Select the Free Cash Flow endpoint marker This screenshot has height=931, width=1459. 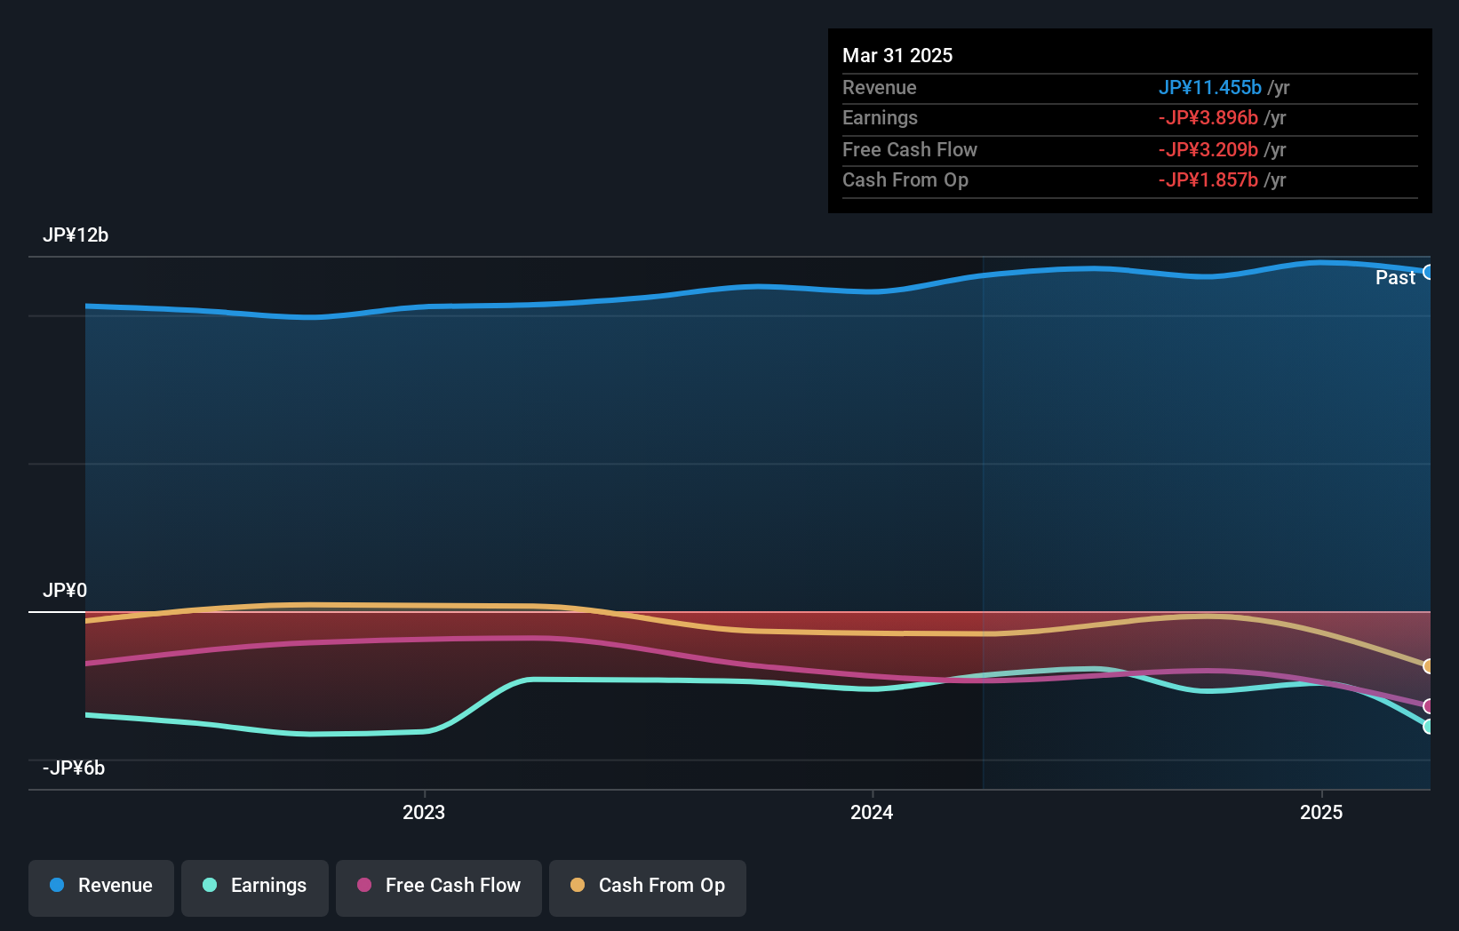[x=1428, y=706]
